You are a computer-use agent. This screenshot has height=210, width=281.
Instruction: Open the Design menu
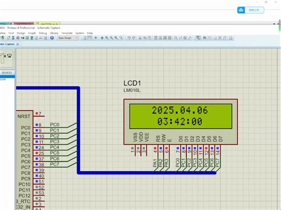pos(21,33)
